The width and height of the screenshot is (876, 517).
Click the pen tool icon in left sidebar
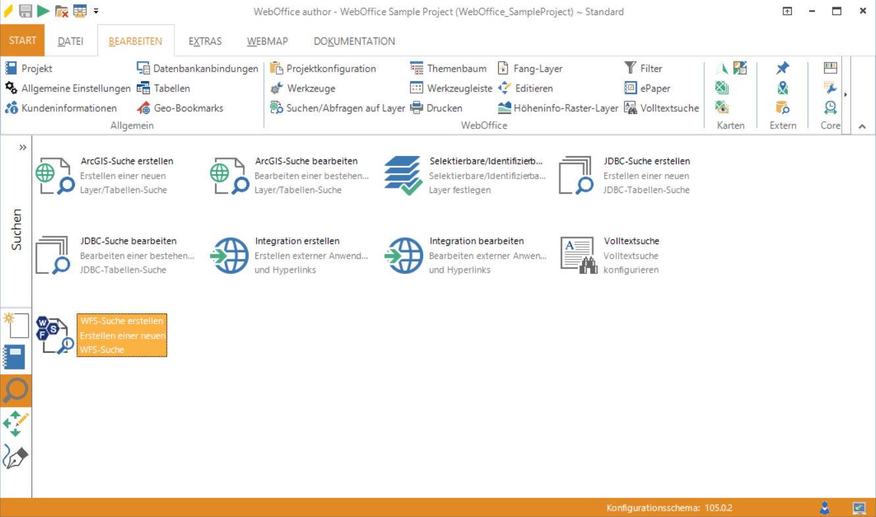pos(15,454)
